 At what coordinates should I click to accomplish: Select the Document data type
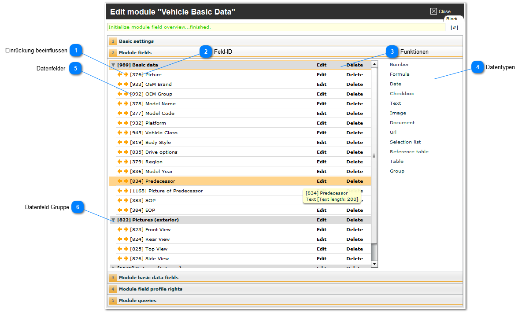pos(402,122)
